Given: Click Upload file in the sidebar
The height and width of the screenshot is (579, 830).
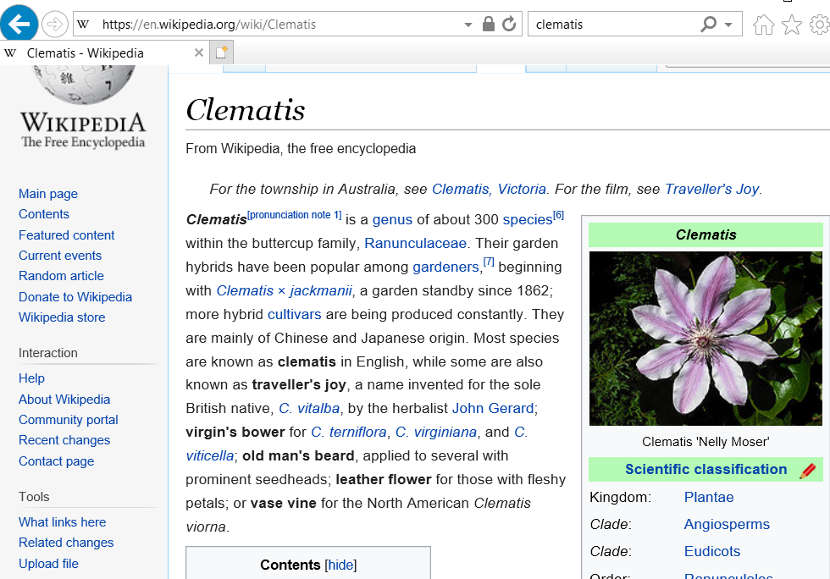Looking at the screenshot, I should (x=49, y=564).
